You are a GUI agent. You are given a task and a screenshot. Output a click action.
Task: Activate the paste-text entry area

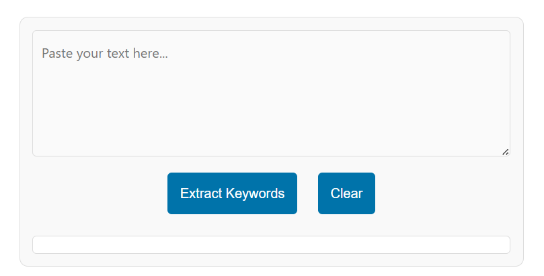pyautogui.click(x=271, y=93)
